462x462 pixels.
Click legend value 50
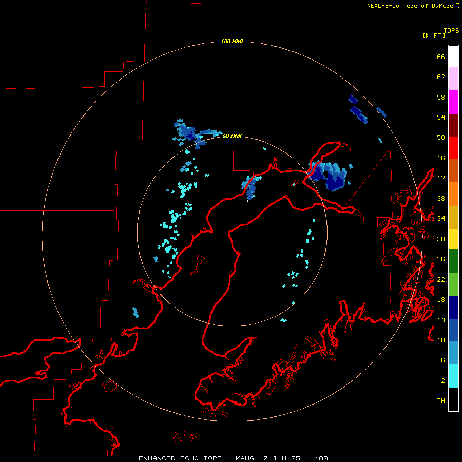pos(441,138)
